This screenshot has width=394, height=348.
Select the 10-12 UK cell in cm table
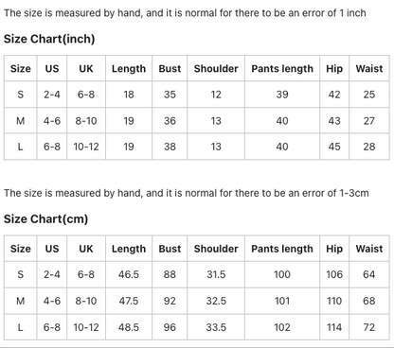[x=86, y=327]
